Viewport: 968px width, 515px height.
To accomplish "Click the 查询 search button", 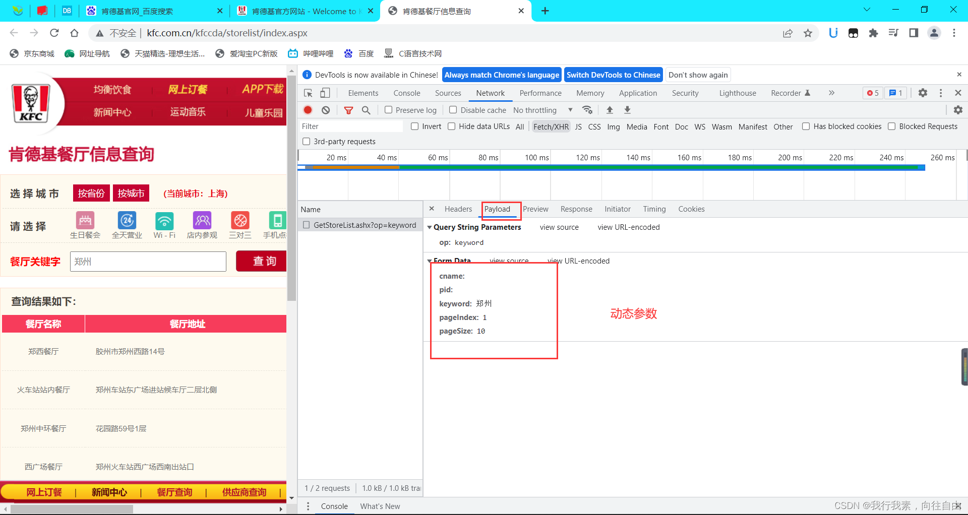I will 261,261.
